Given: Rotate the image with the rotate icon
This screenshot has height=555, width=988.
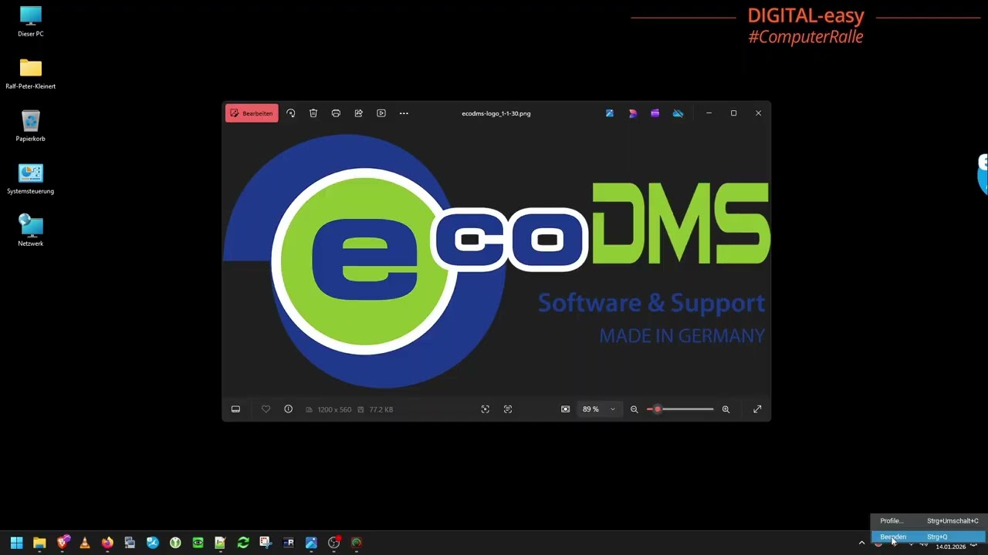Looking at the screenshot, I should pos(290,113).
